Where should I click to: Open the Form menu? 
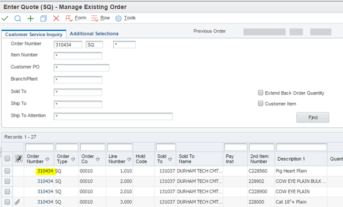pos(76,18)
